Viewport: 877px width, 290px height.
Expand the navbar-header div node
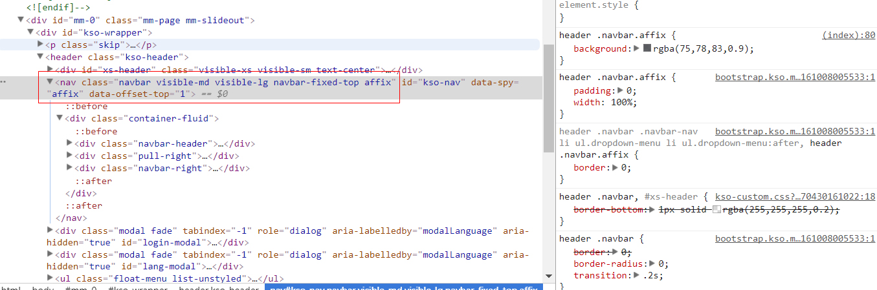click(70, 143)
